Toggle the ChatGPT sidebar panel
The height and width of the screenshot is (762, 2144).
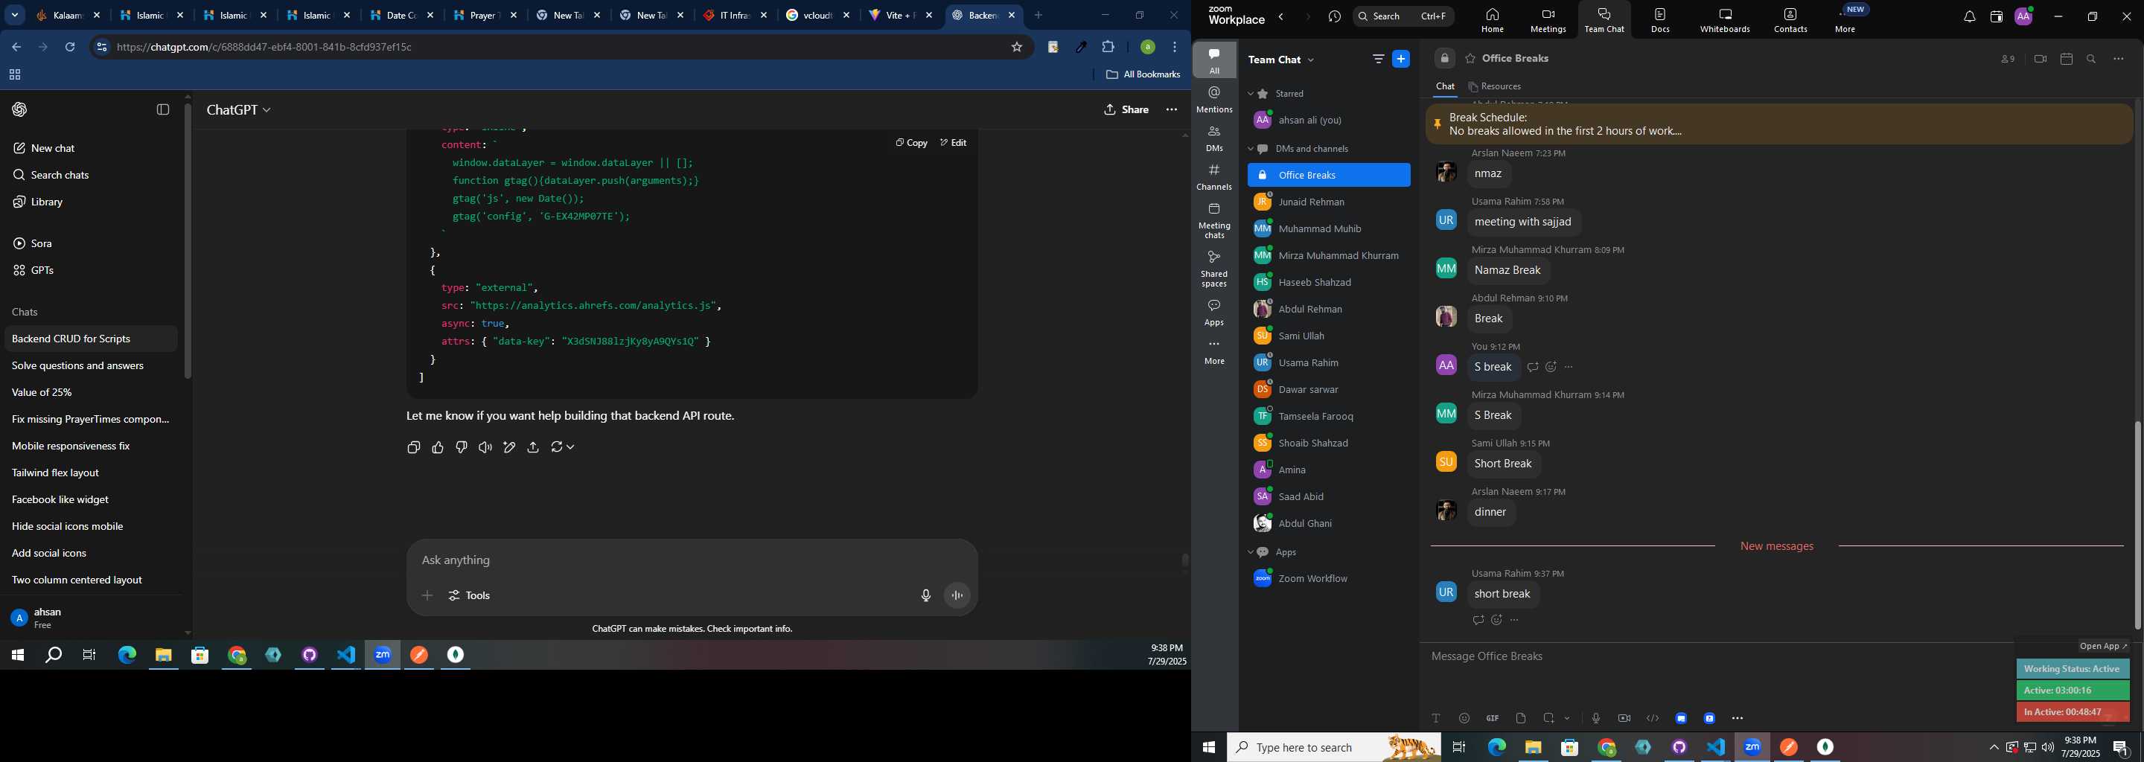[x=163, y=110]
